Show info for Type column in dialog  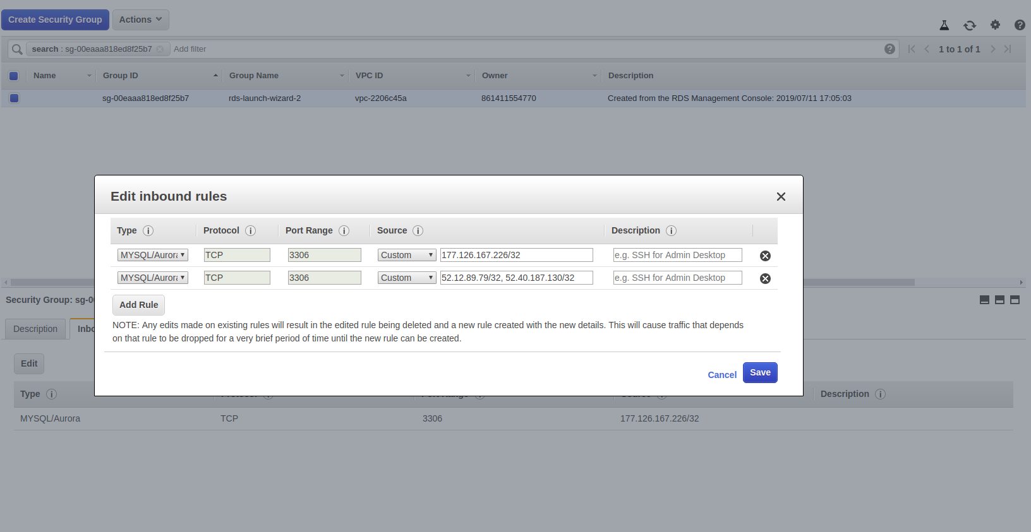148,231
